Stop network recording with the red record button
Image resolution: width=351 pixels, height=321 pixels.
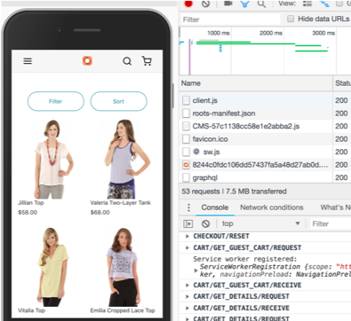(188, 4)
